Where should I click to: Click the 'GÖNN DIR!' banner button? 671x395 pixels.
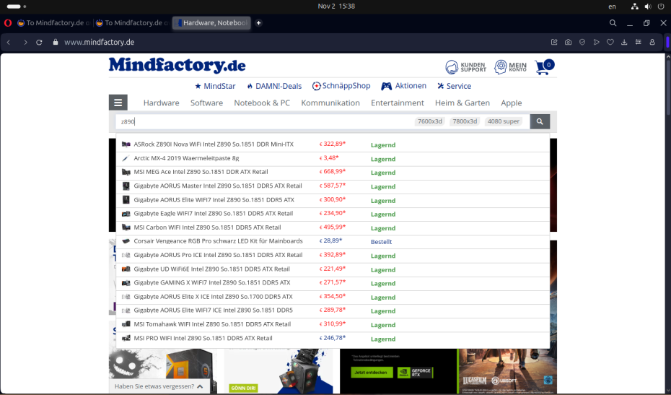click(x=243, y=389)
